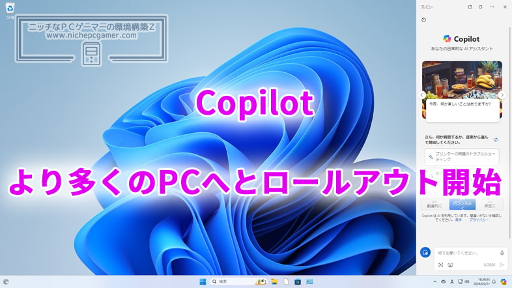This screenshot has width=512, height=288.
Task: Select the printer troubleshooting suggestion
Action: point(462,156)
